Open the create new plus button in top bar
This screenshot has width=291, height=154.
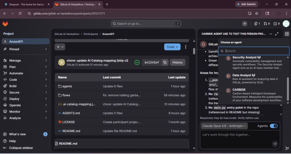[x=244, y=24]
